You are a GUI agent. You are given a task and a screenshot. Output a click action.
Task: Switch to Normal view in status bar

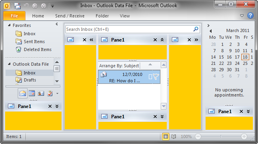click(166, 136)
